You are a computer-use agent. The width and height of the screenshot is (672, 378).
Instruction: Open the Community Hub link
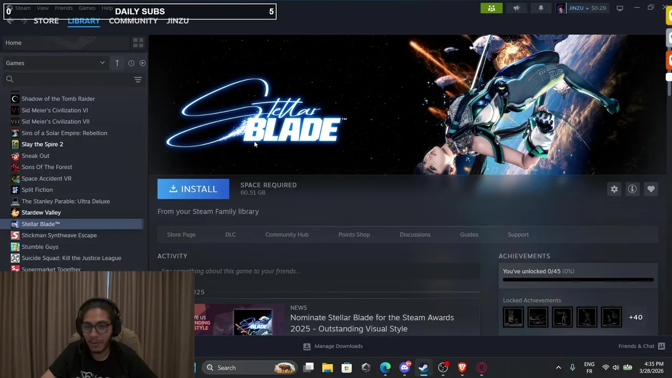pos(287,235)
